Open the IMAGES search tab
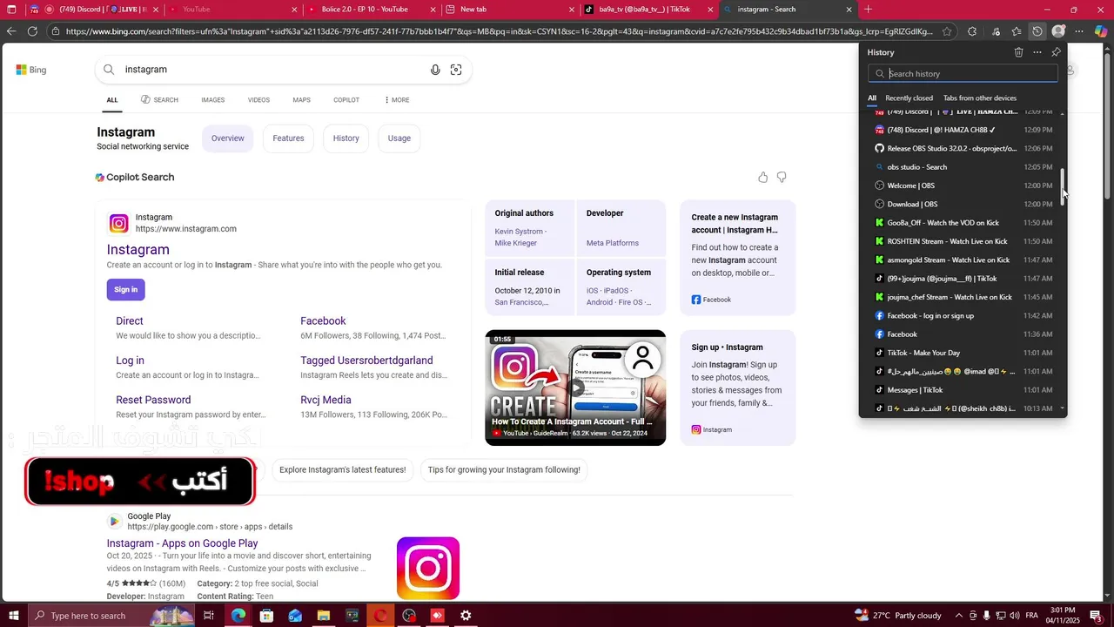Viewport: 1114px width, 627px height. point(213,100)
